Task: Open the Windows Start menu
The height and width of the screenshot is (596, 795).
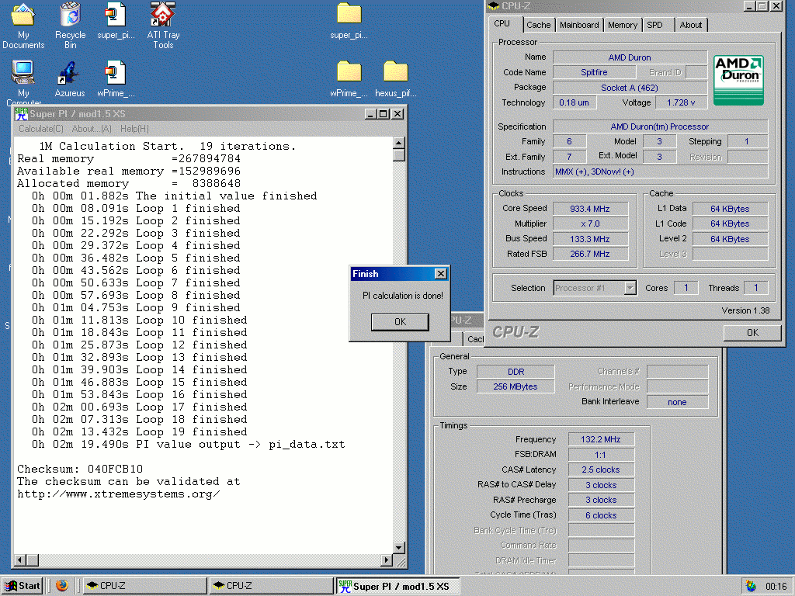Action: (x=23, y=585)
